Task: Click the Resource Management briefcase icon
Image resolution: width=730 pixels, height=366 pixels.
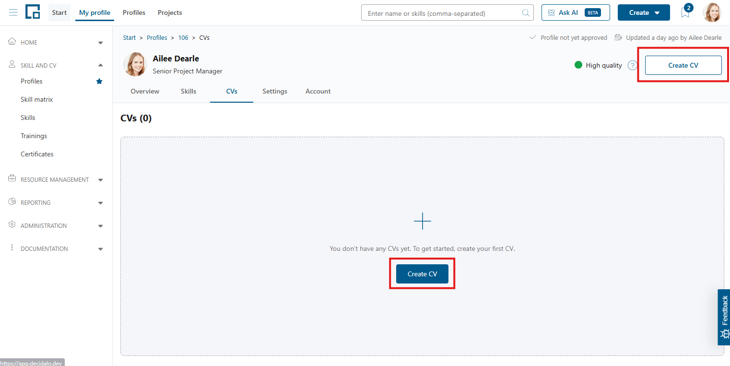Action: (x=12, y=179)
